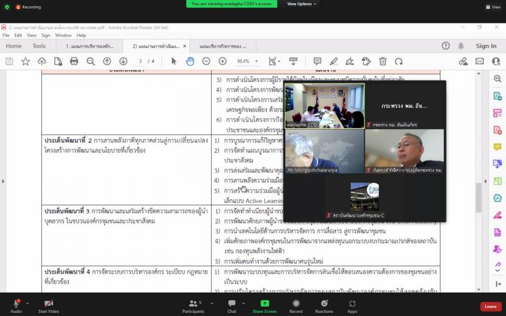Viewport: 506px width, 316px height.
Task: Select the Highlight text pen icon
Action: pyautogui.click(x=334, y=61)
